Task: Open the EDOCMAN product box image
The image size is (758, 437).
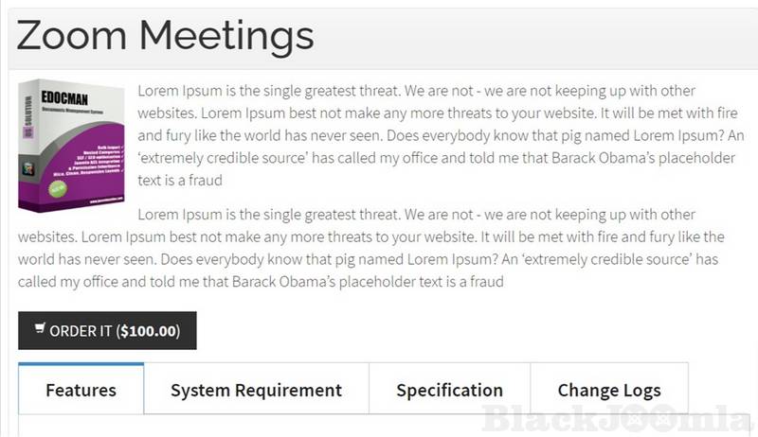Action: coord(72,143)
